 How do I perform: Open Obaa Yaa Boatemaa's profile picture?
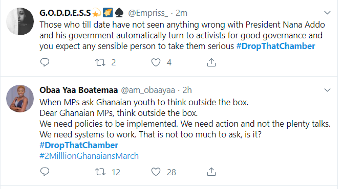pos(20,99)
